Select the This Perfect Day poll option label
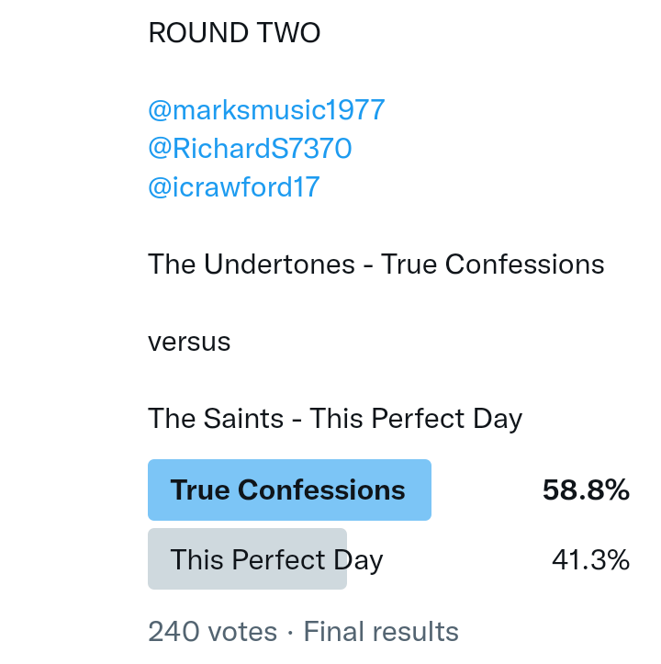The width and height of the screenshot is (661, 664). (x=276, y=559)
